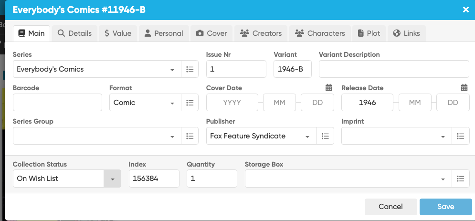Click the Variant Description field
Image resolution: width=475 pixels, height=221 pixels.
pos(394,69)
